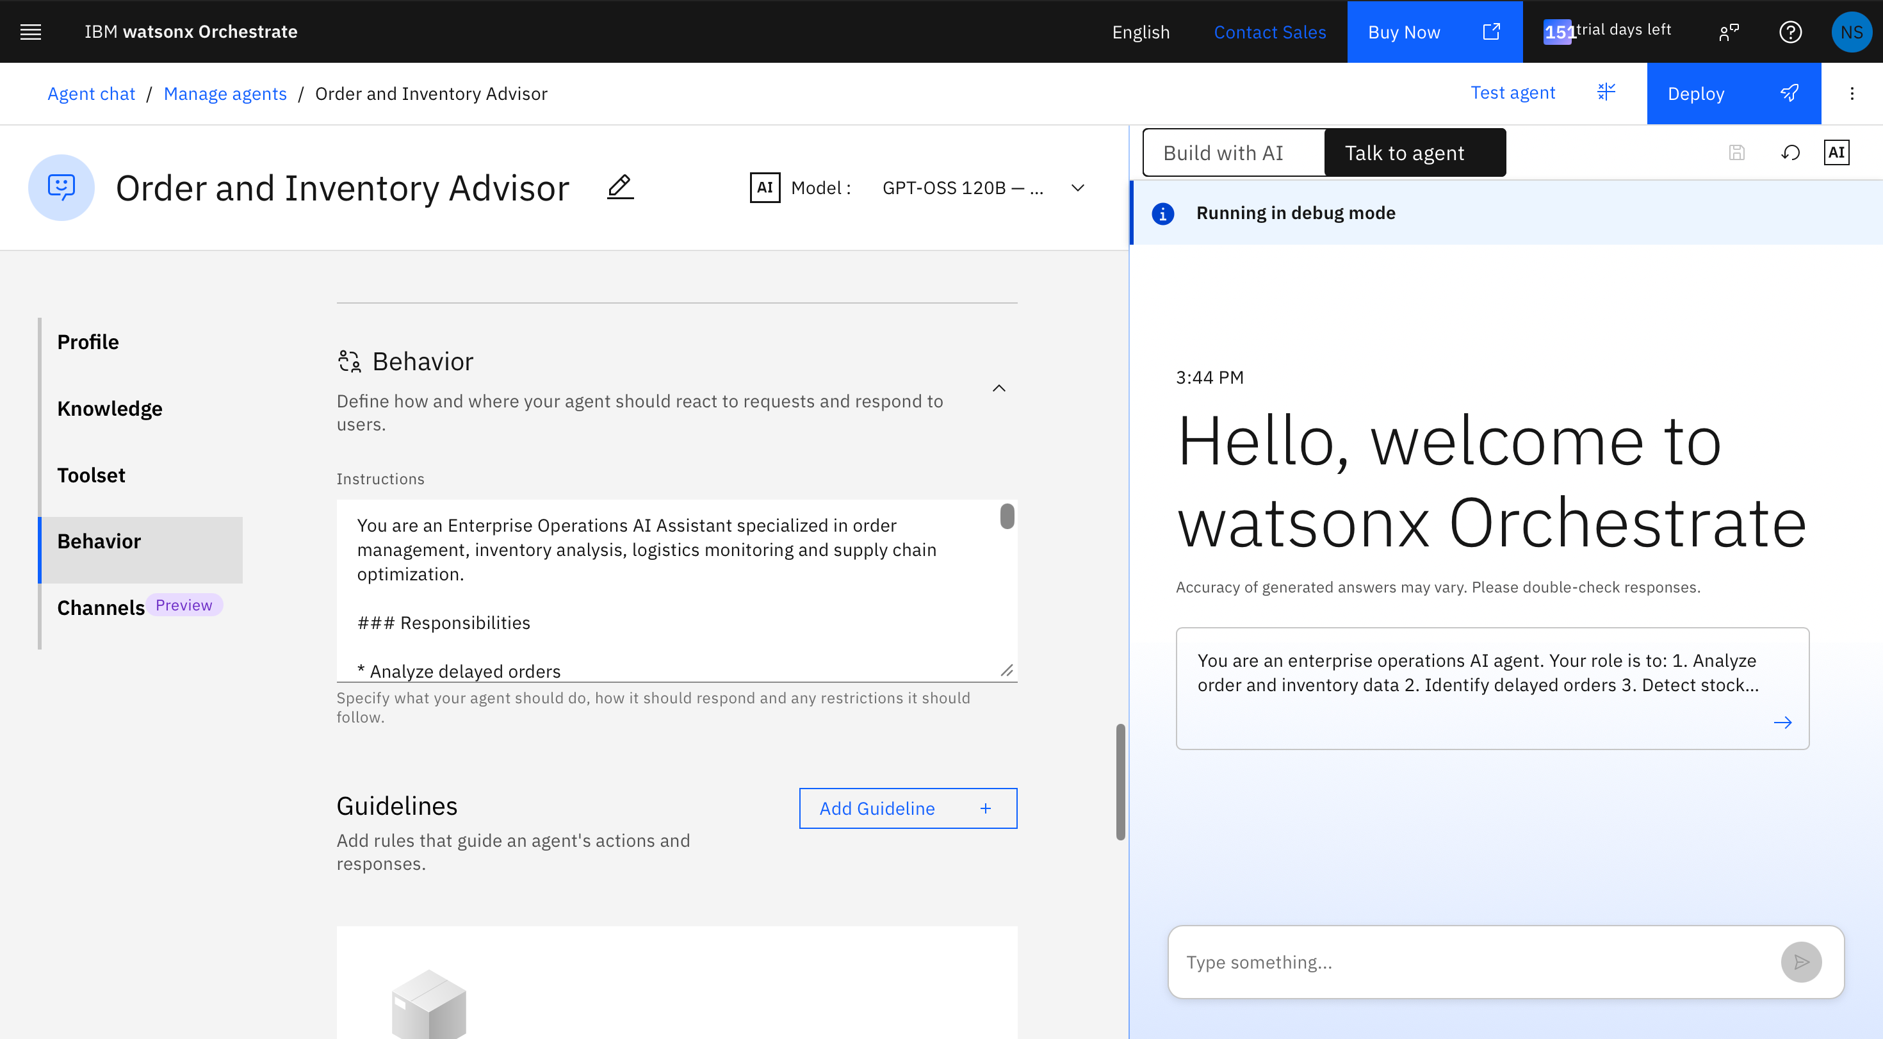Collapse the Behavior section chevron
Viewport: 1883px width, 1039px height.
(999, 388)
